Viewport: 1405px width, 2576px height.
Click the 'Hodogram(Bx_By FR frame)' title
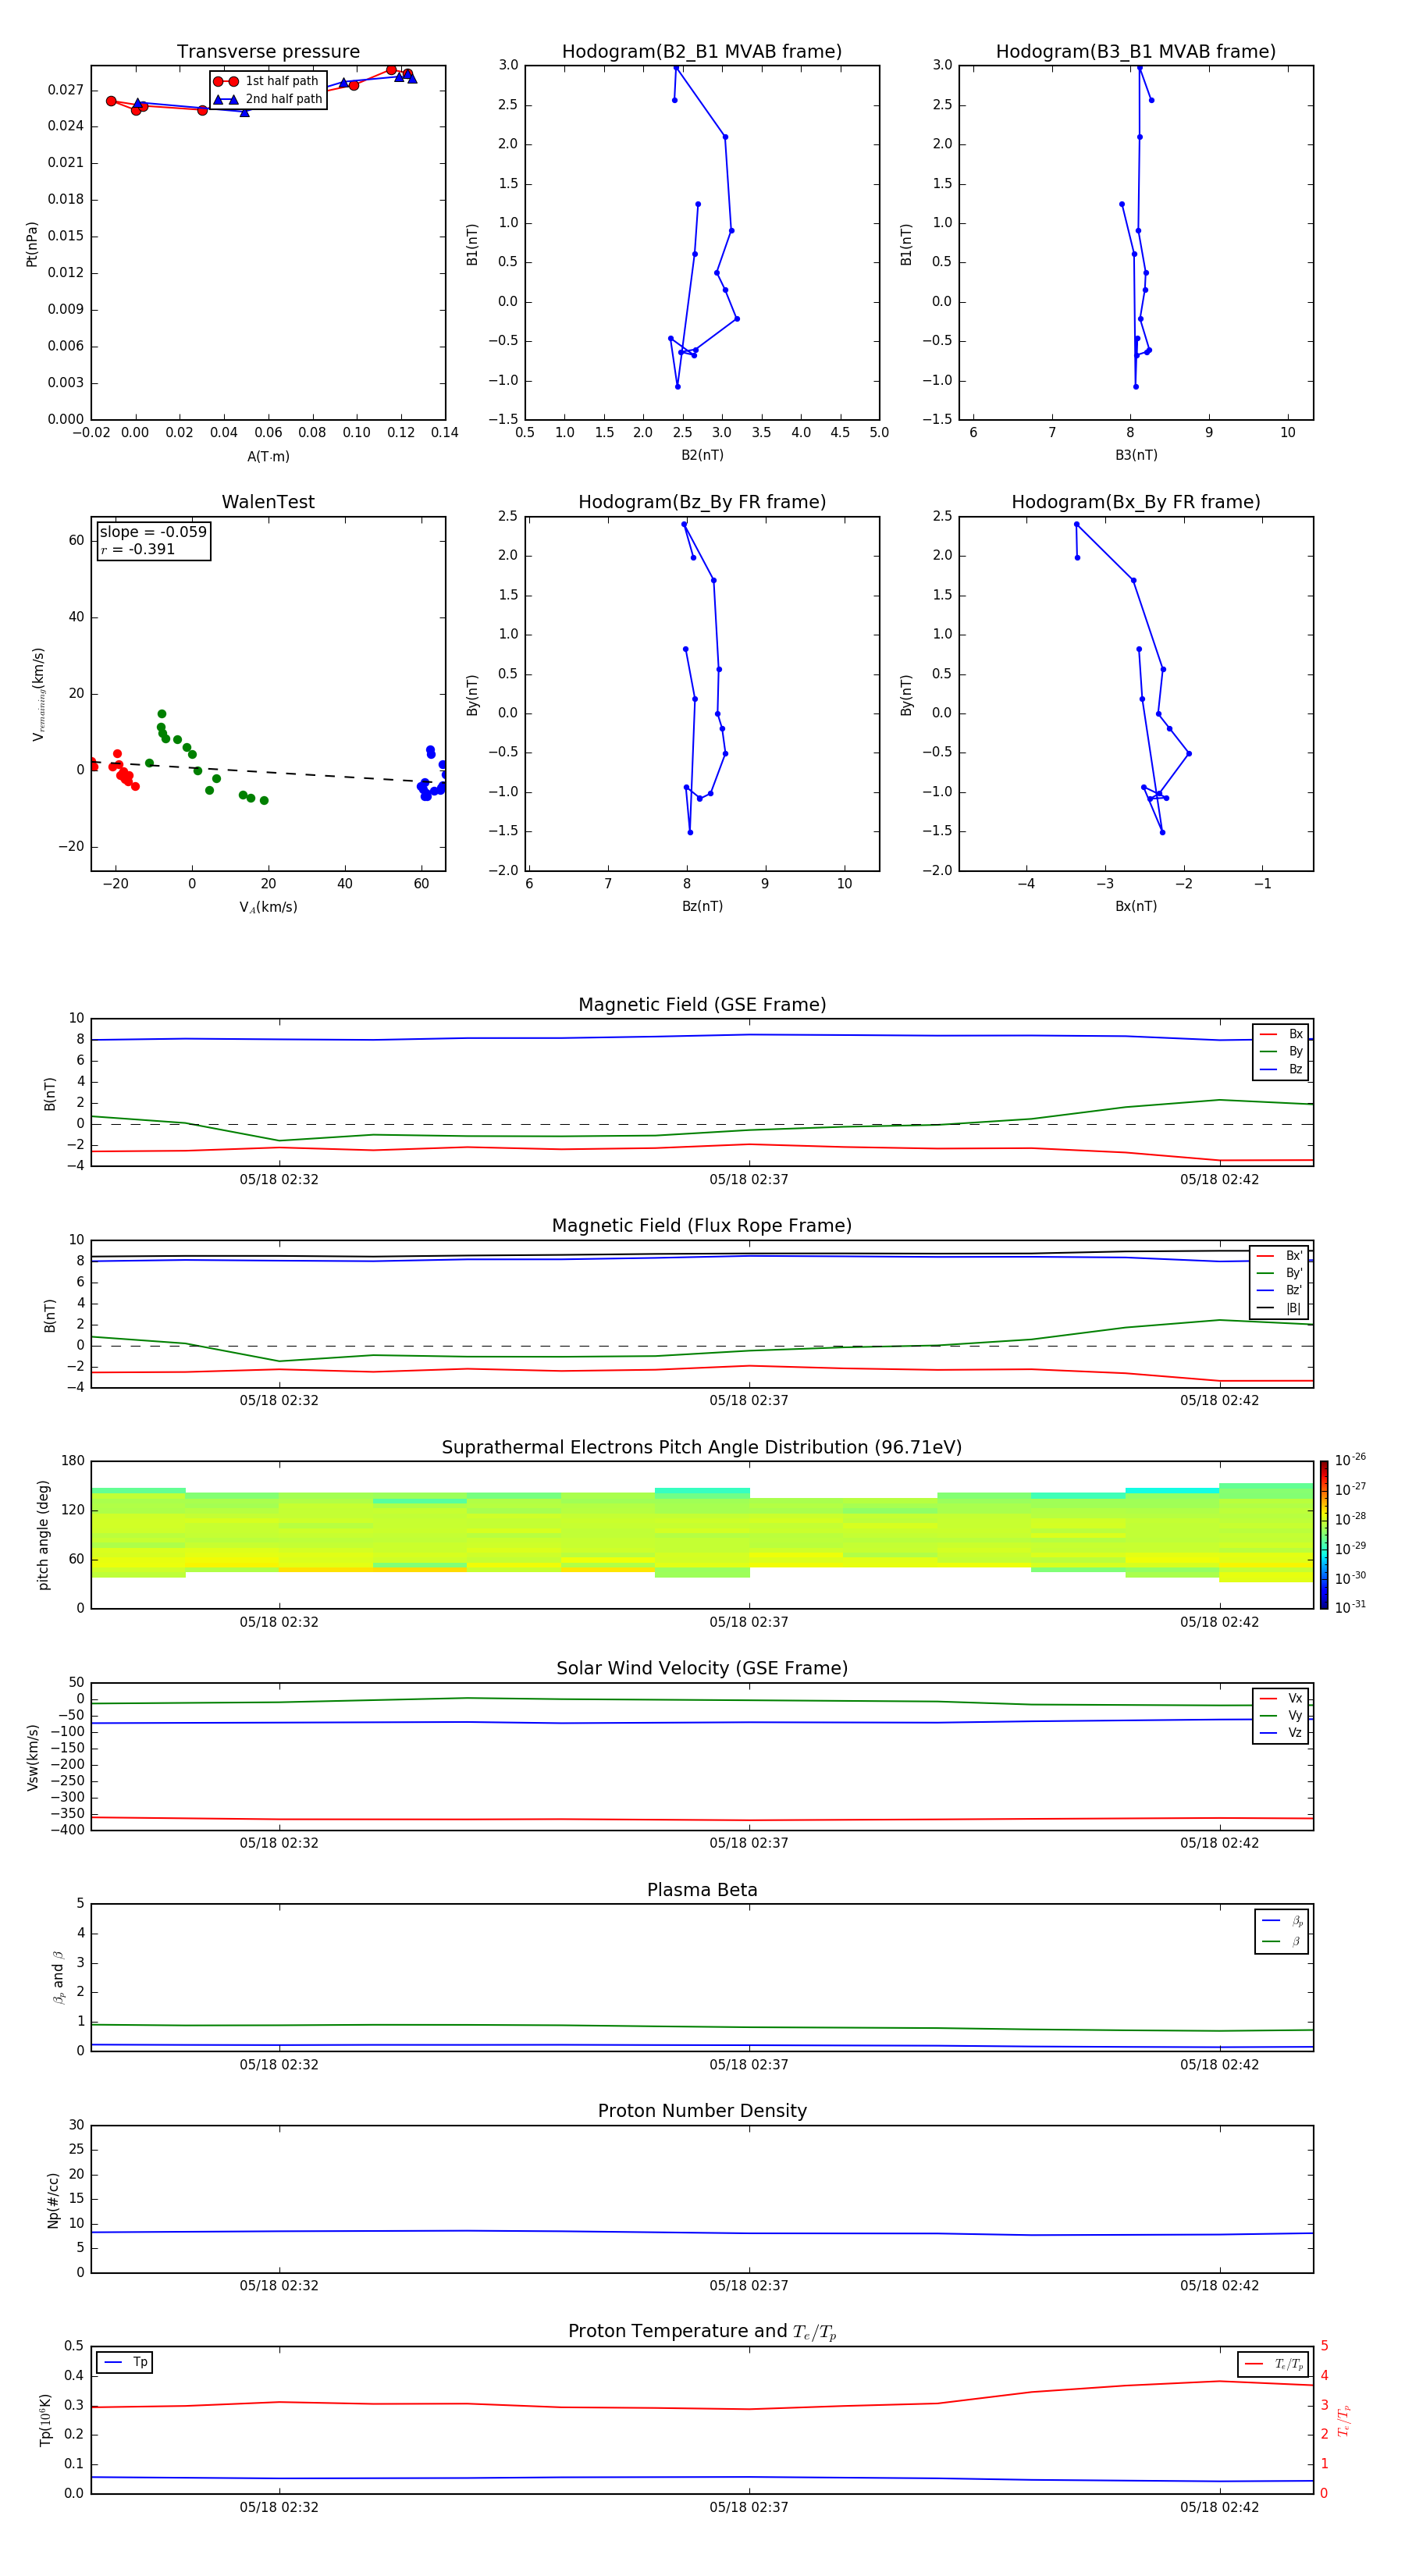coord(1136,502)
